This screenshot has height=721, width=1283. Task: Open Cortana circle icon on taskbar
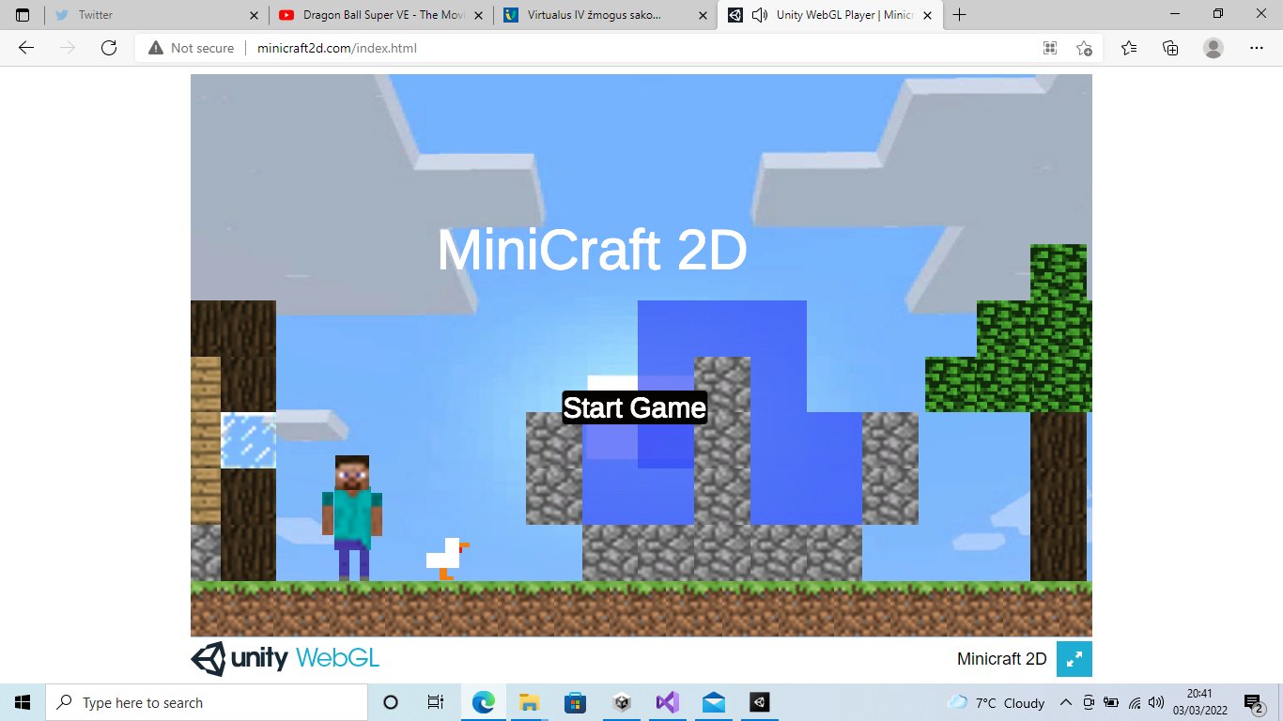[x=391, y=702]
